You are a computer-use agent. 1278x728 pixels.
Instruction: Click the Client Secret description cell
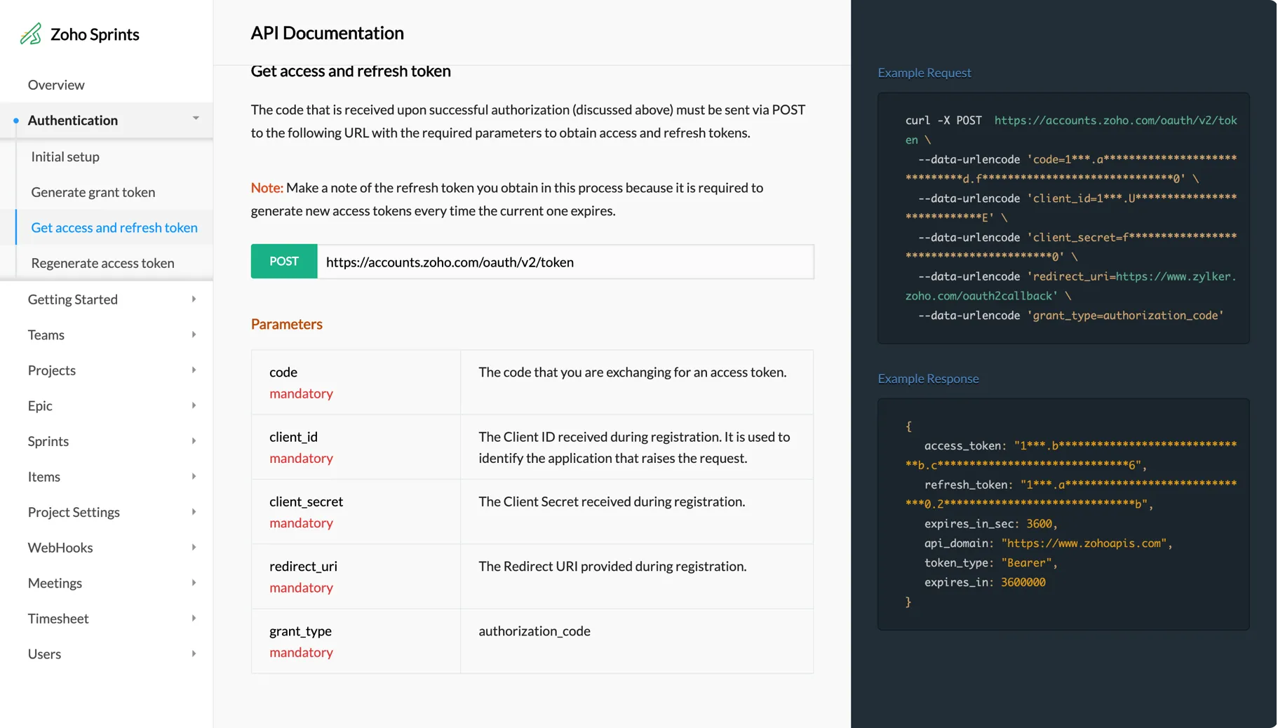(x=637, y=512)
